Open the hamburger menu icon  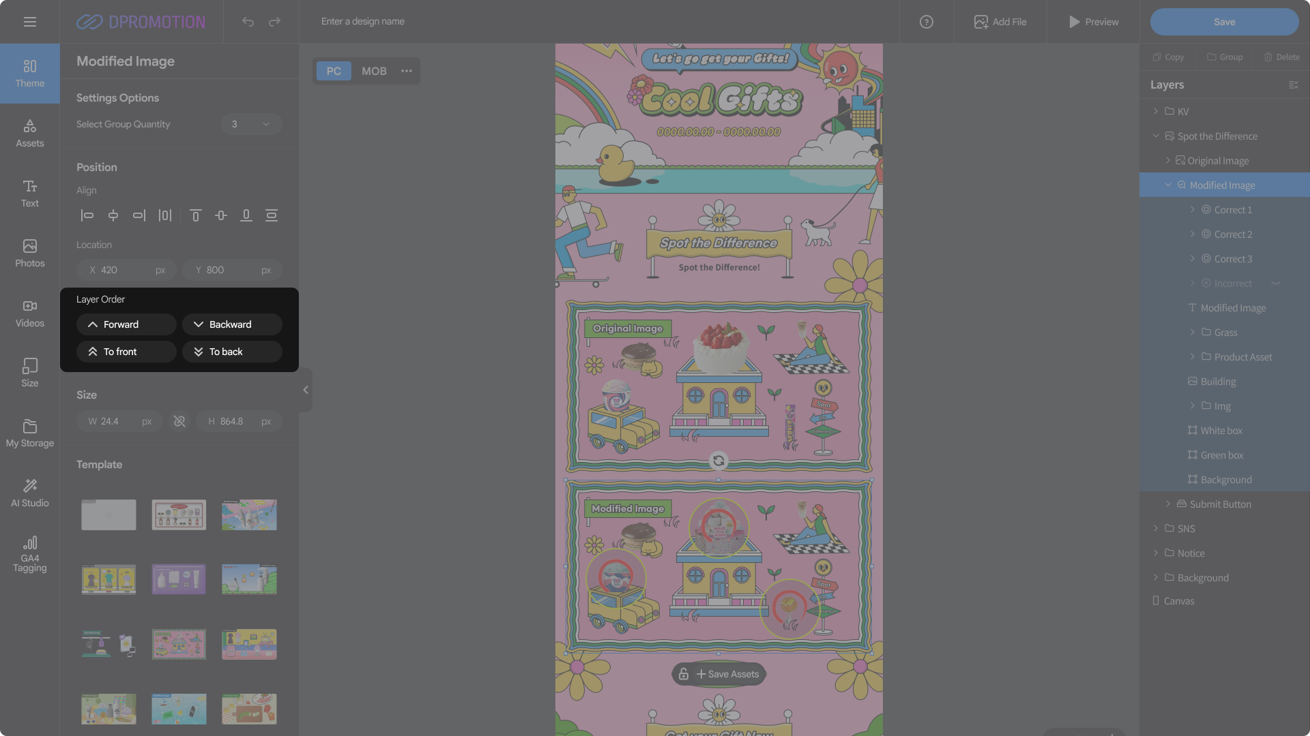click(29, 22)
